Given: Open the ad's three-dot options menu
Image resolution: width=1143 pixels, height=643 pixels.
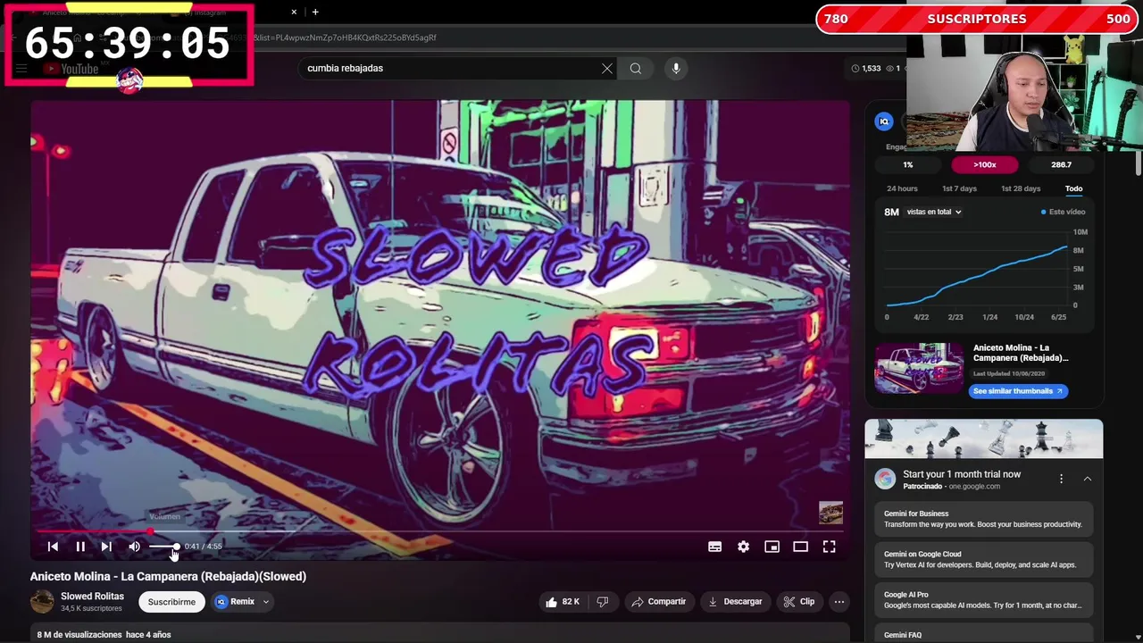Looking at the screenshot, I should [x=1061, y=480].
